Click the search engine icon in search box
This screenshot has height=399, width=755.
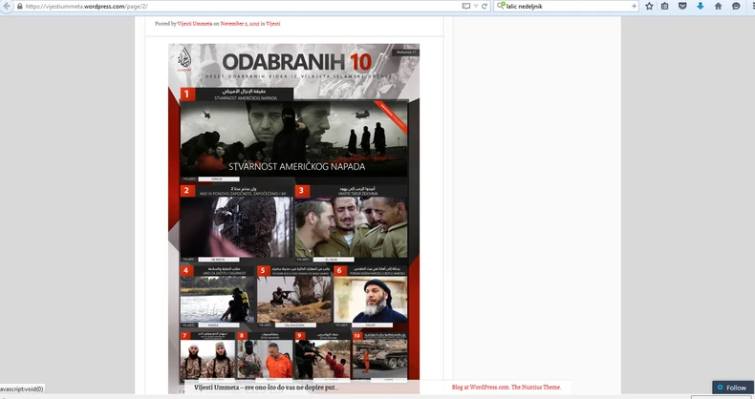click(501, 6)
